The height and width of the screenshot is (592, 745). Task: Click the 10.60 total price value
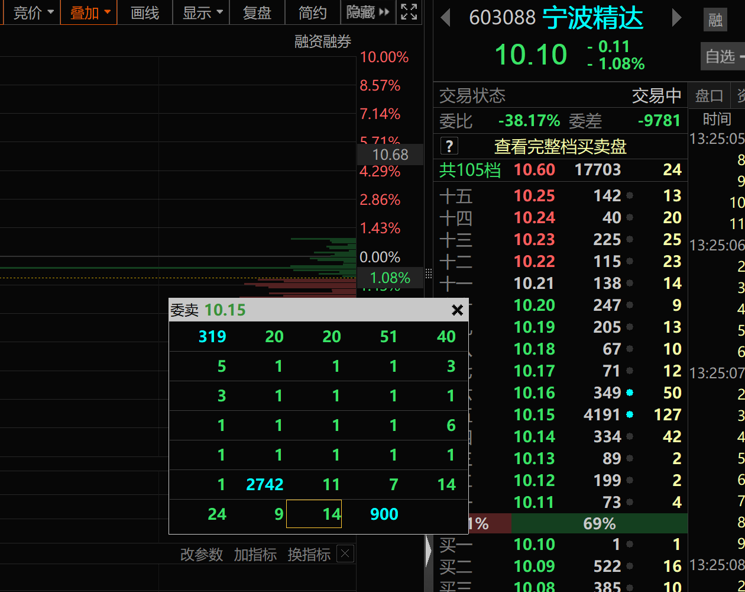click(535, 170)
